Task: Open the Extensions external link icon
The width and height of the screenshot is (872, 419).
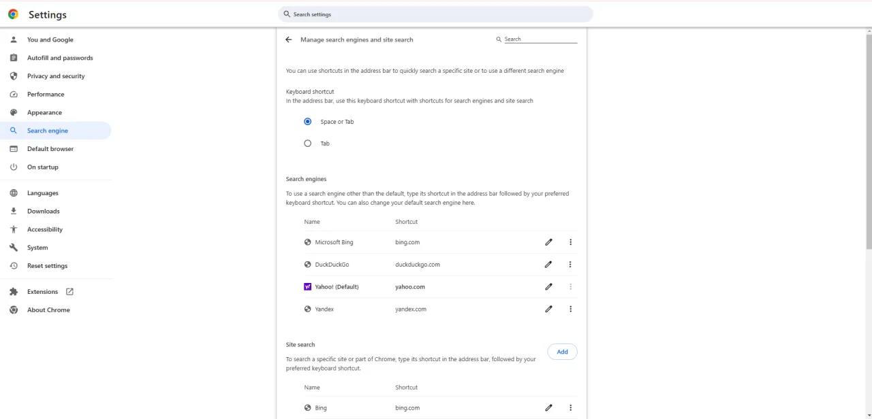Action: point(69,291)
